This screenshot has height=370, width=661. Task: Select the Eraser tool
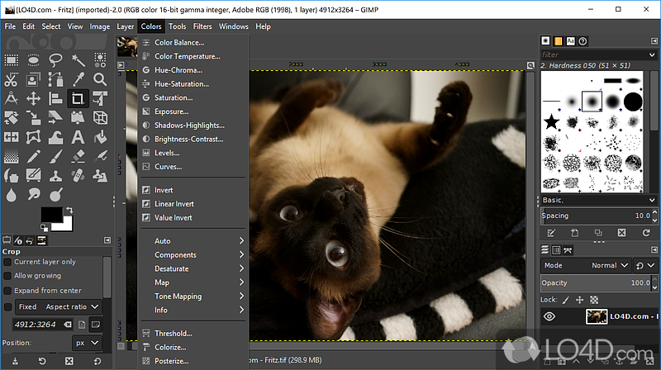[78, 157]
